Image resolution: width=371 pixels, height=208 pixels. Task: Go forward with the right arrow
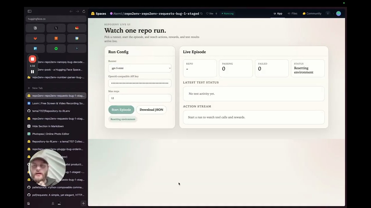pos(77,11)
